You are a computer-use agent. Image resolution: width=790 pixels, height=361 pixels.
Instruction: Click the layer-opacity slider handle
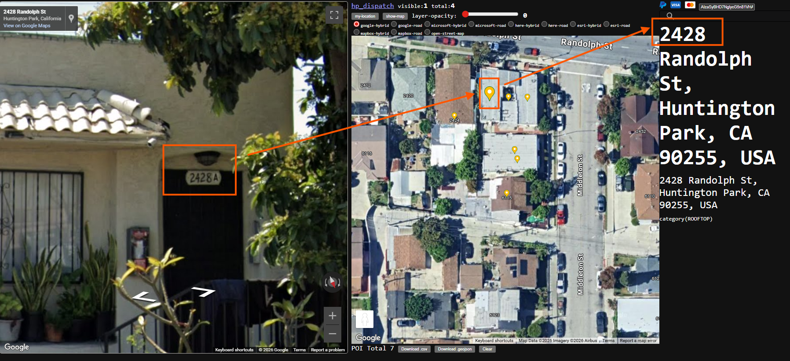point(465,14)
